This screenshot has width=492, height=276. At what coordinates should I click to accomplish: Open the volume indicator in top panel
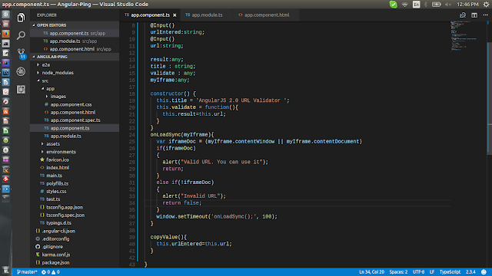[x=447, y=5]
